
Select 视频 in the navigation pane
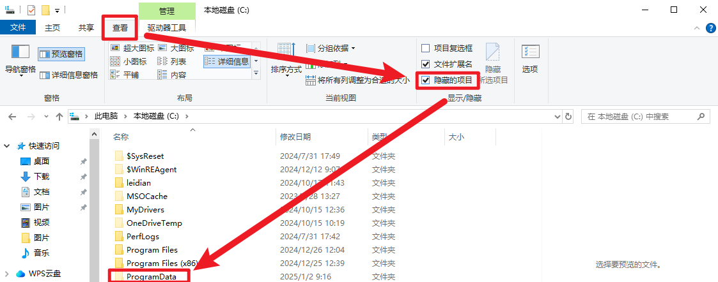click(x=41, y=223)
